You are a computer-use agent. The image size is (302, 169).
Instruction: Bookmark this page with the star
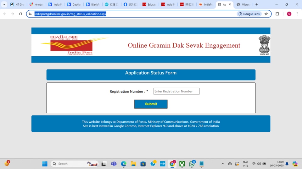point(266,14)
